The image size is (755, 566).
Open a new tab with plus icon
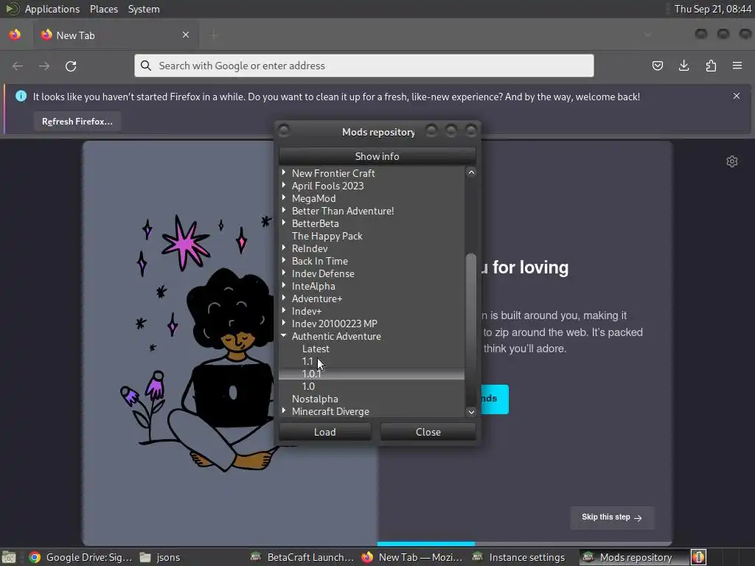coord(215,35)
